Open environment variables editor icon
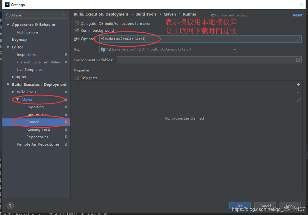Viewport: 308px width, 215px height. 298,60
